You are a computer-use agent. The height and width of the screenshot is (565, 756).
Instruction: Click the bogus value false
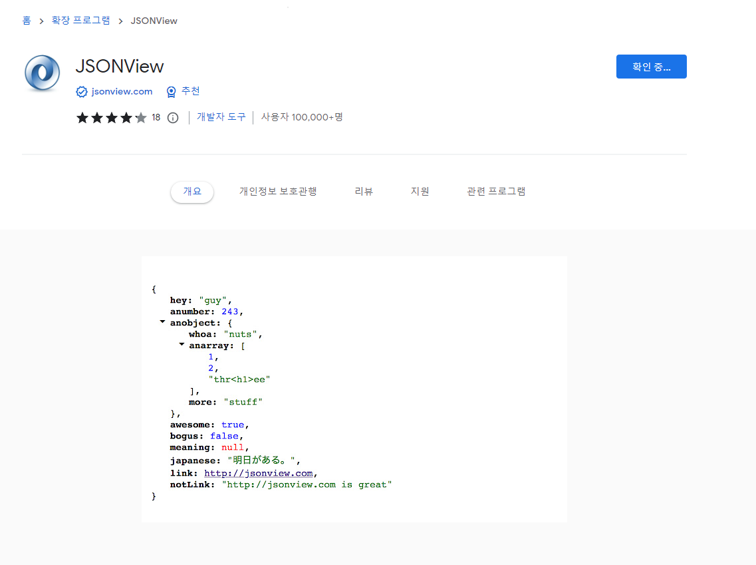pos(224,436)
